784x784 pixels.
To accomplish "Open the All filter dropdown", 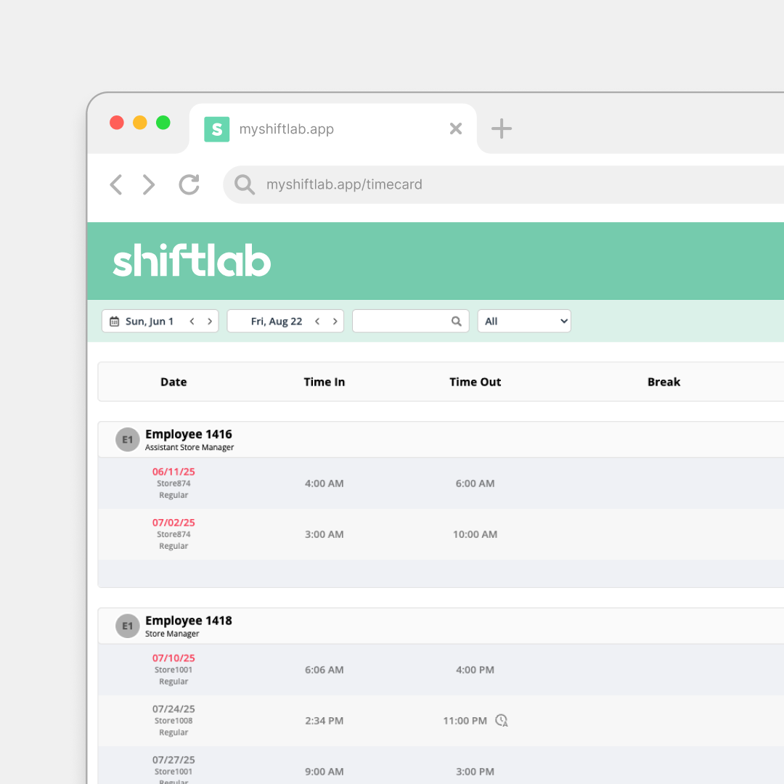I will (524, 322).
